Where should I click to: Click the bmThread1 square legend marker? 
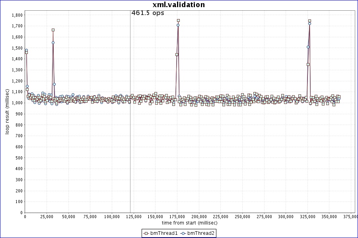146,233
